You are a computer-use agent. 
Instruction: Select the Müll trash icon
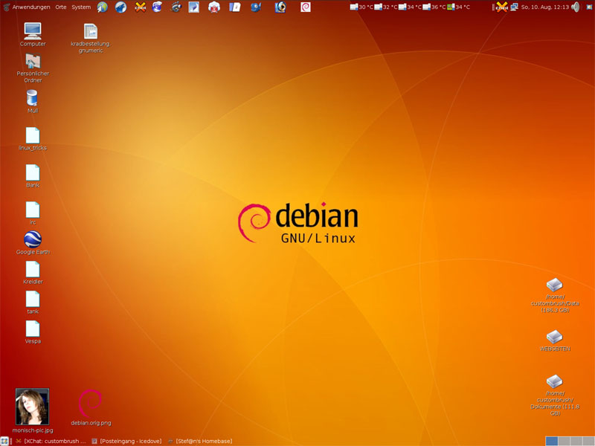coord(33,97)
